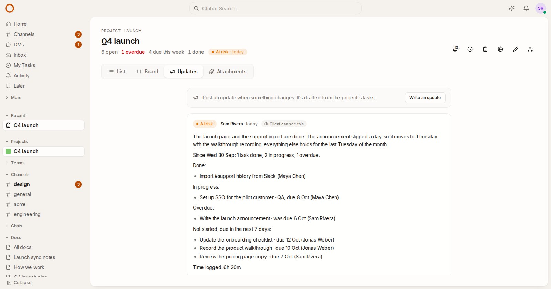
Task: Open the project mention notifications bell icon
Action: pos(455,49)
